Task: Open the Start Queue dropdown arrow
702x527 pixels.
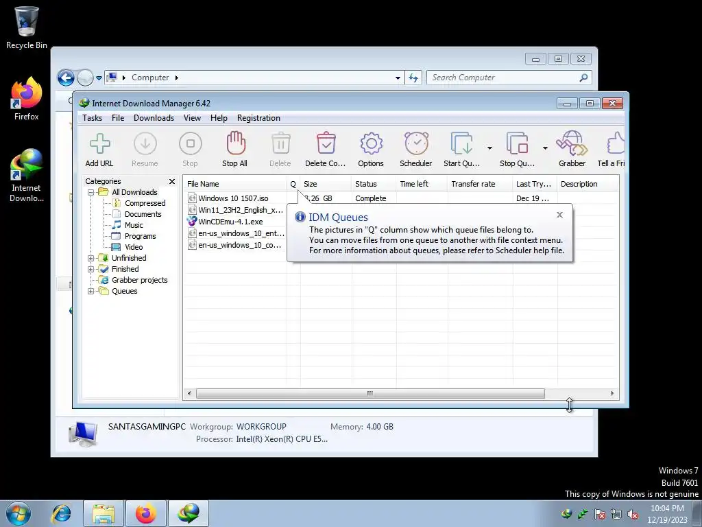Action: [x=489, y=148]
